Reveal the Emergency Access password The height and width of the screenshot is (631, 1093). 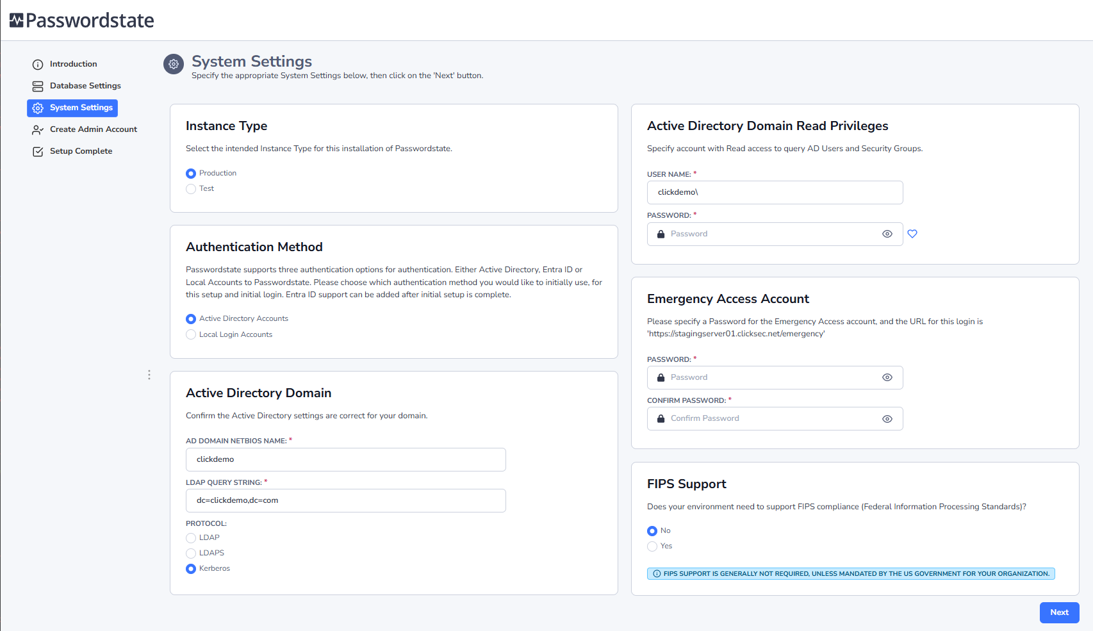(x=887, y=378)
